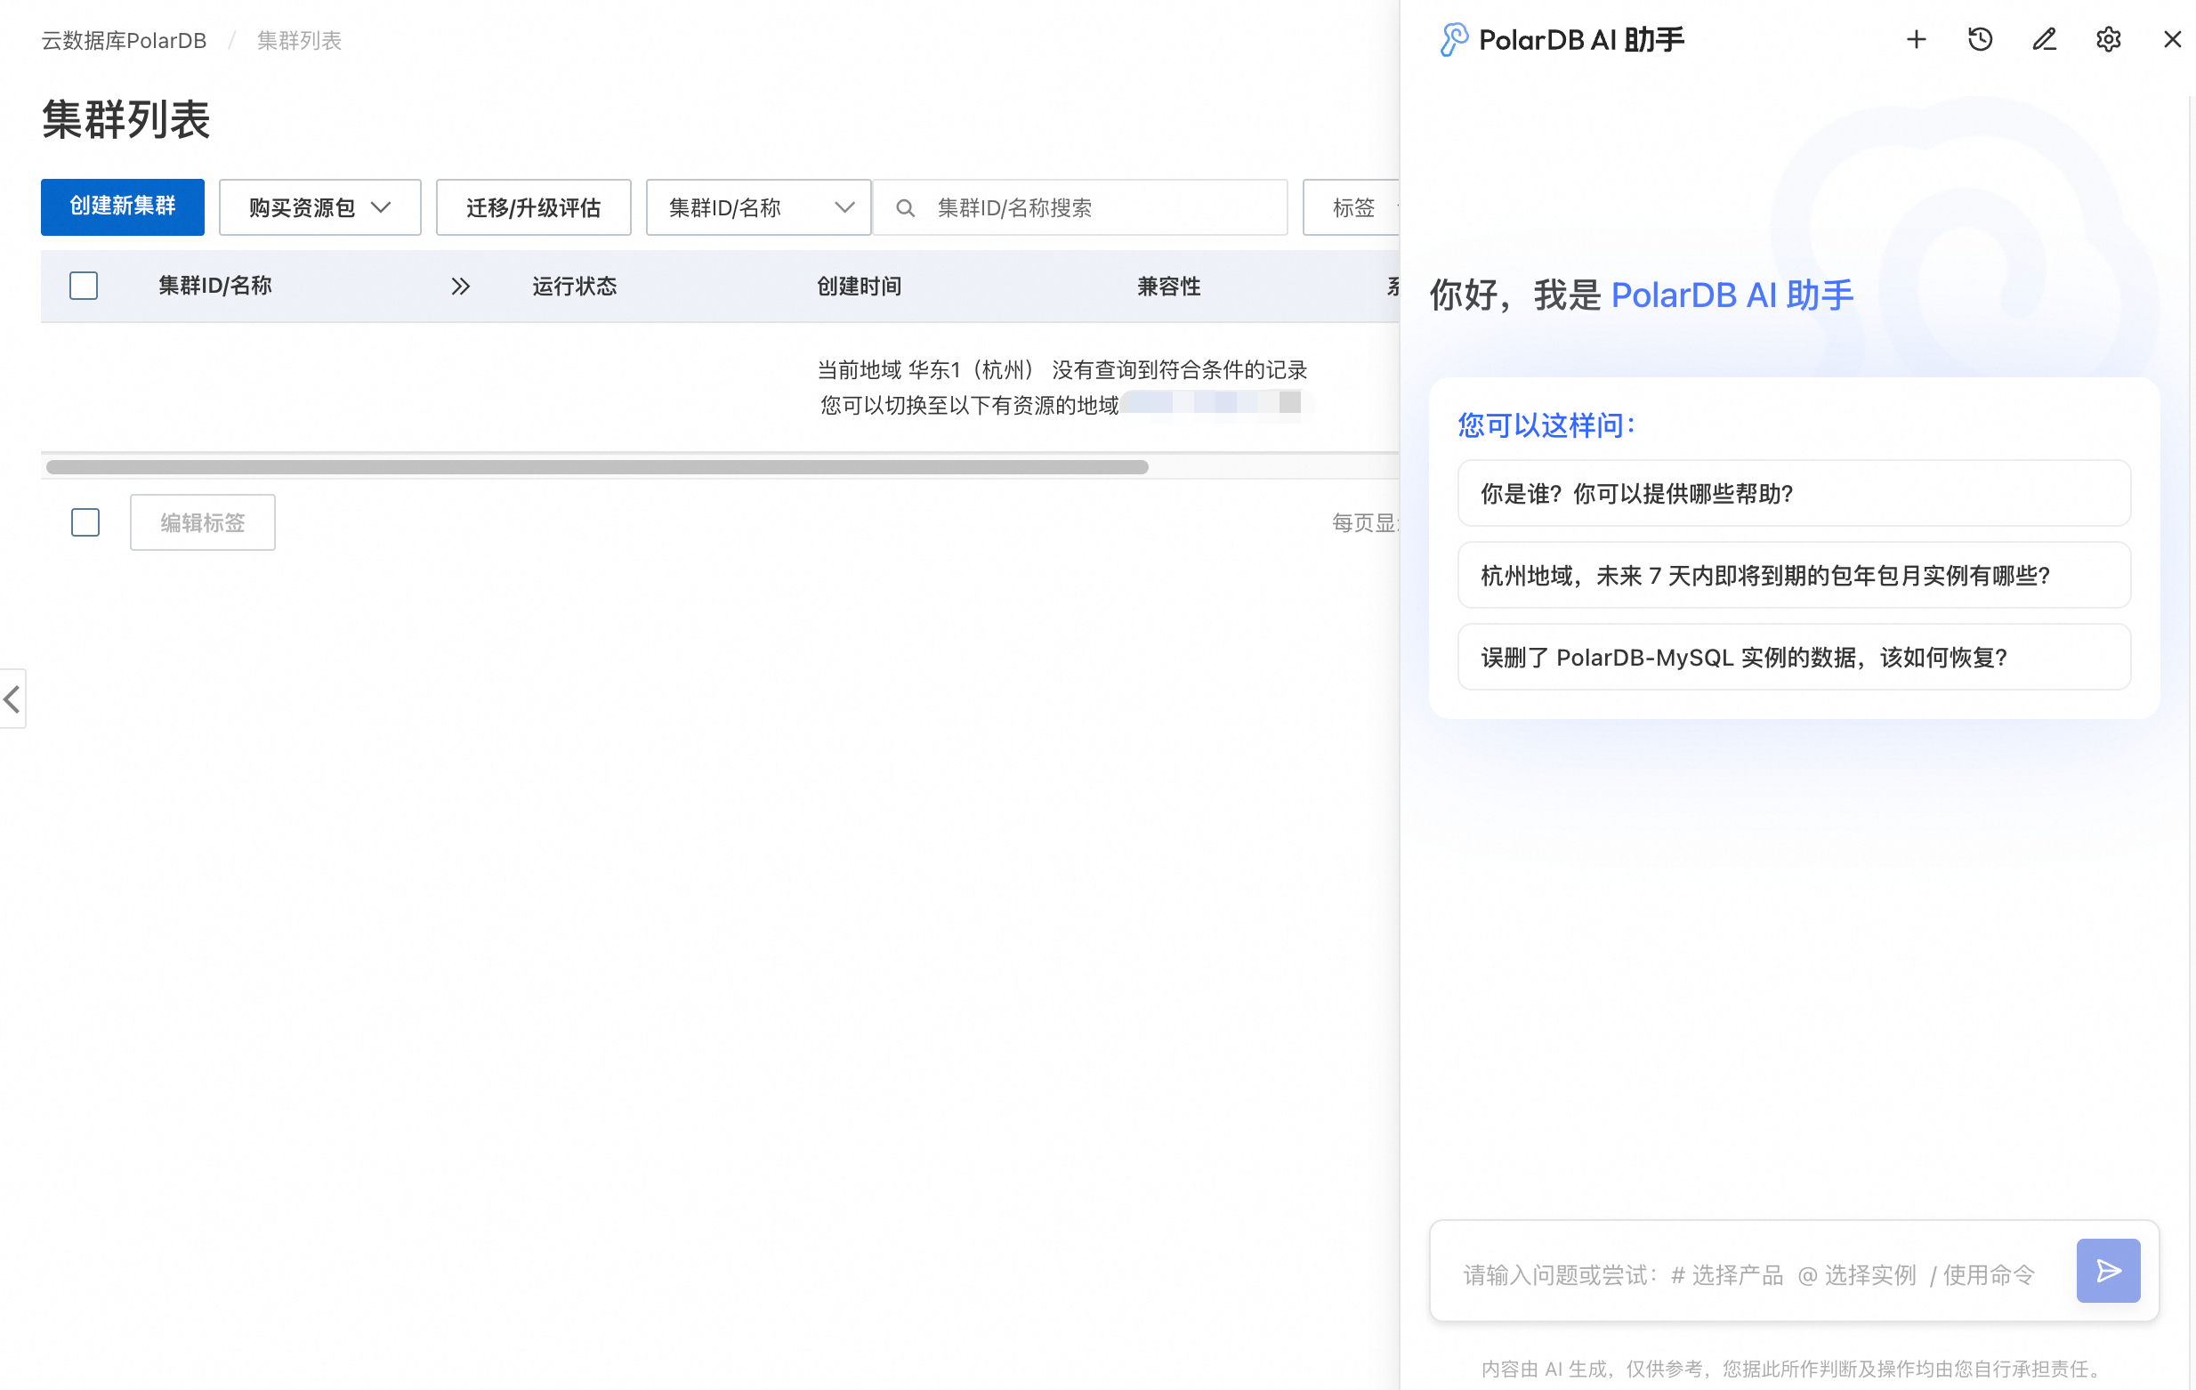Focus the AI assistant question input
The height and width of the screenshot is (1390, 2196).
[x=1749, y=1273]
